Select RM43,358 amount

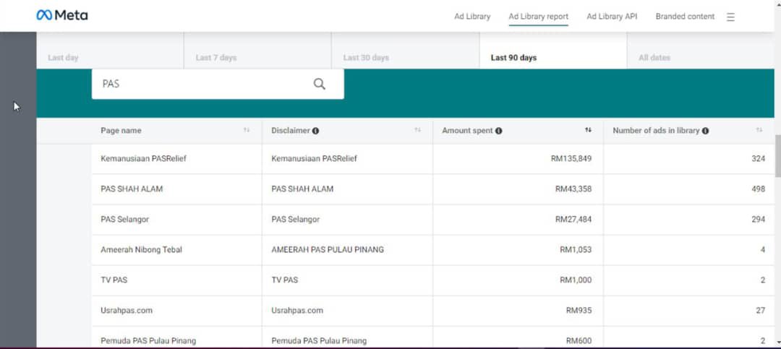[573, 189]
